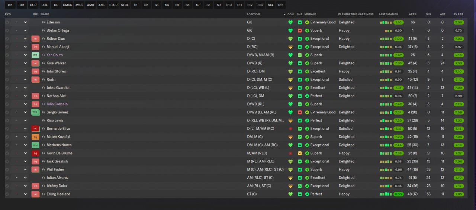This screenshot has width=476, height=210.
Task: Open the Erling Haaland player link
Action: 58,194
